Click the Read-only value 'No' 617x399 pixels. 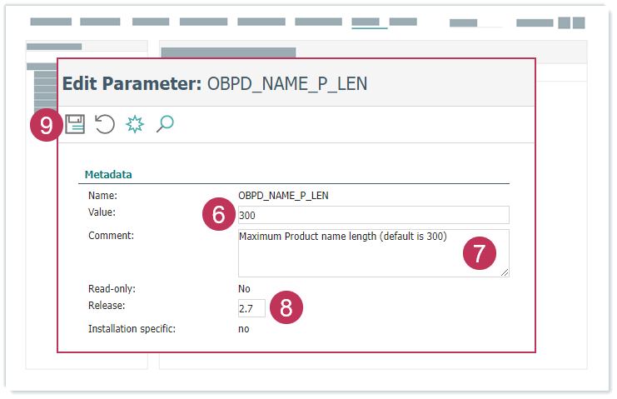[x=244, y=289]
